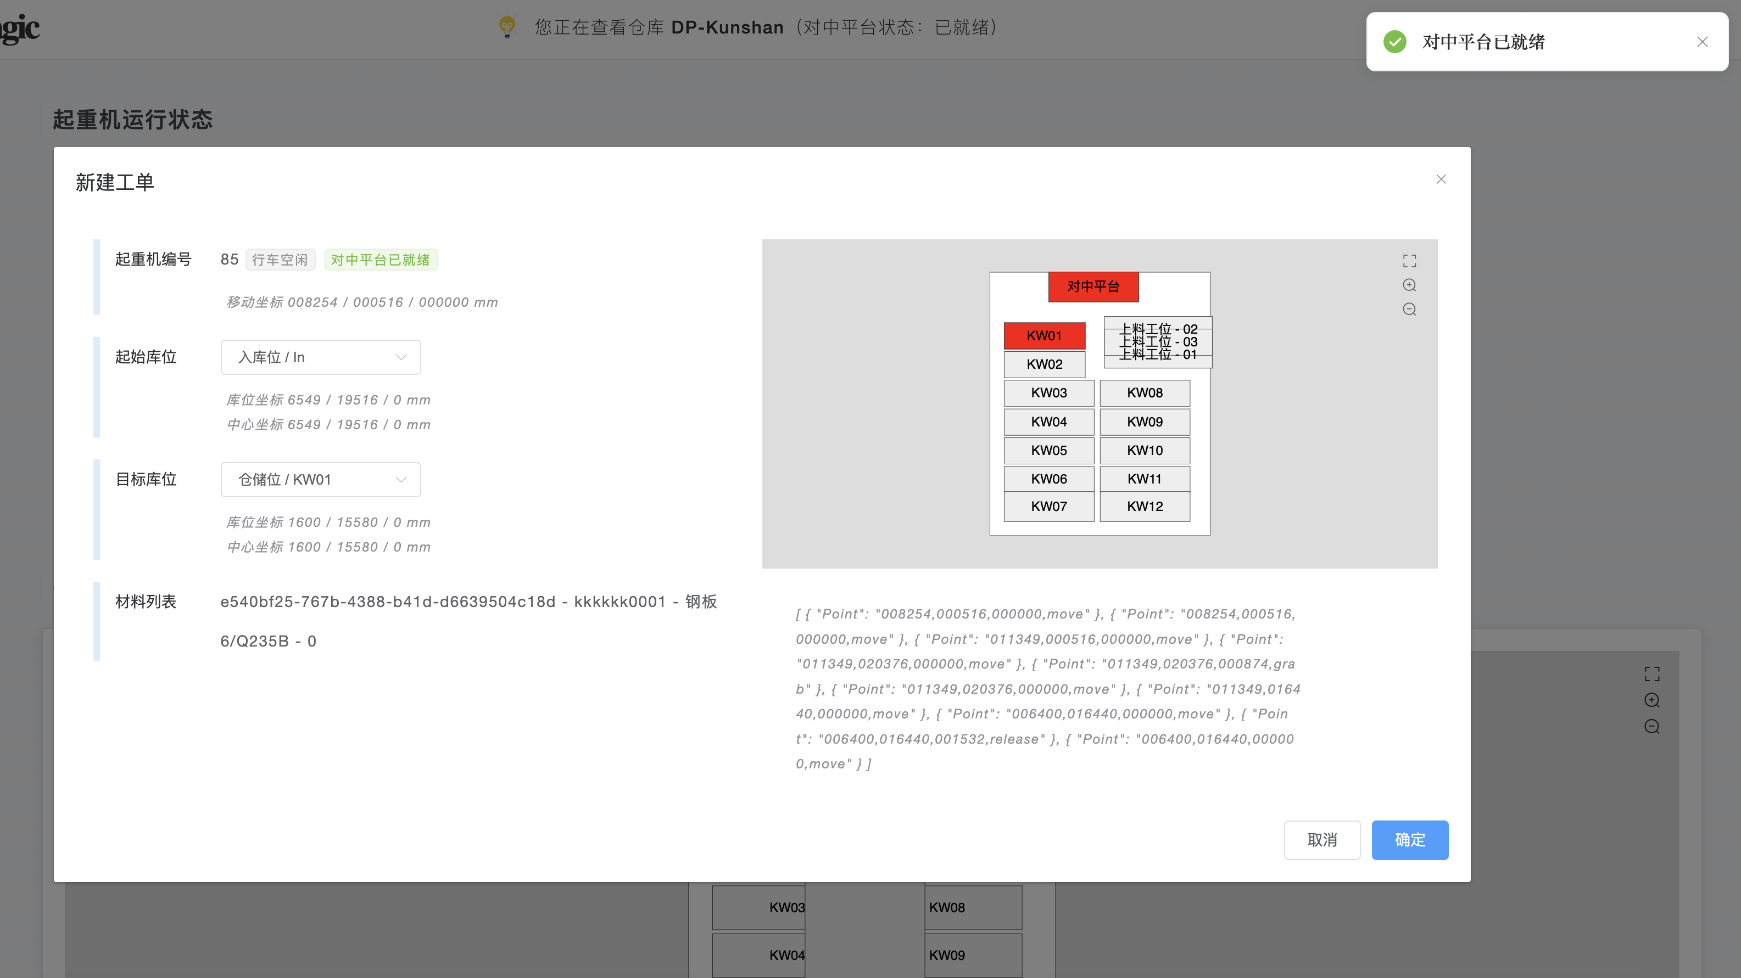Click background map fullscreen icon
The width and height of the screenshot is (1741, 978).
[1652, 673]
